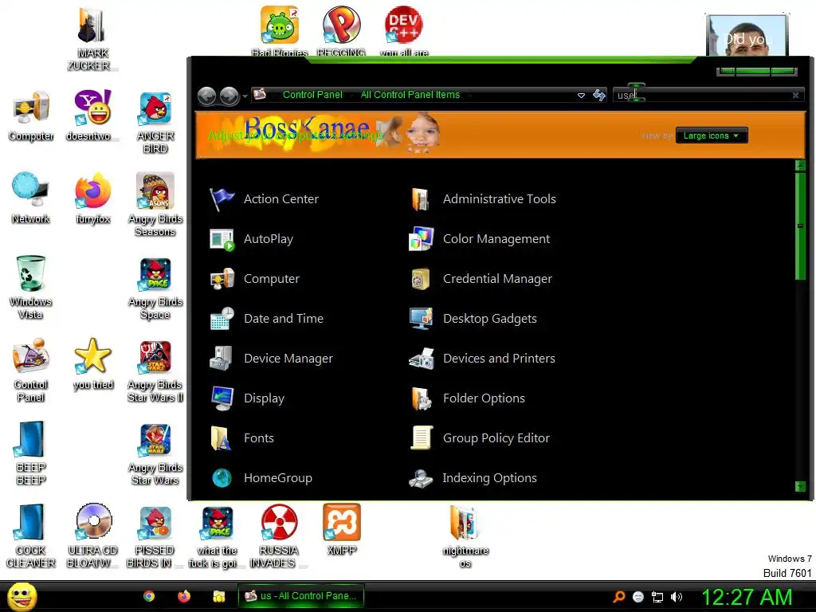The width and height of the screenshot is (816, 612).
Task: Open the Credential Manager safe icon
Action: 421,279
